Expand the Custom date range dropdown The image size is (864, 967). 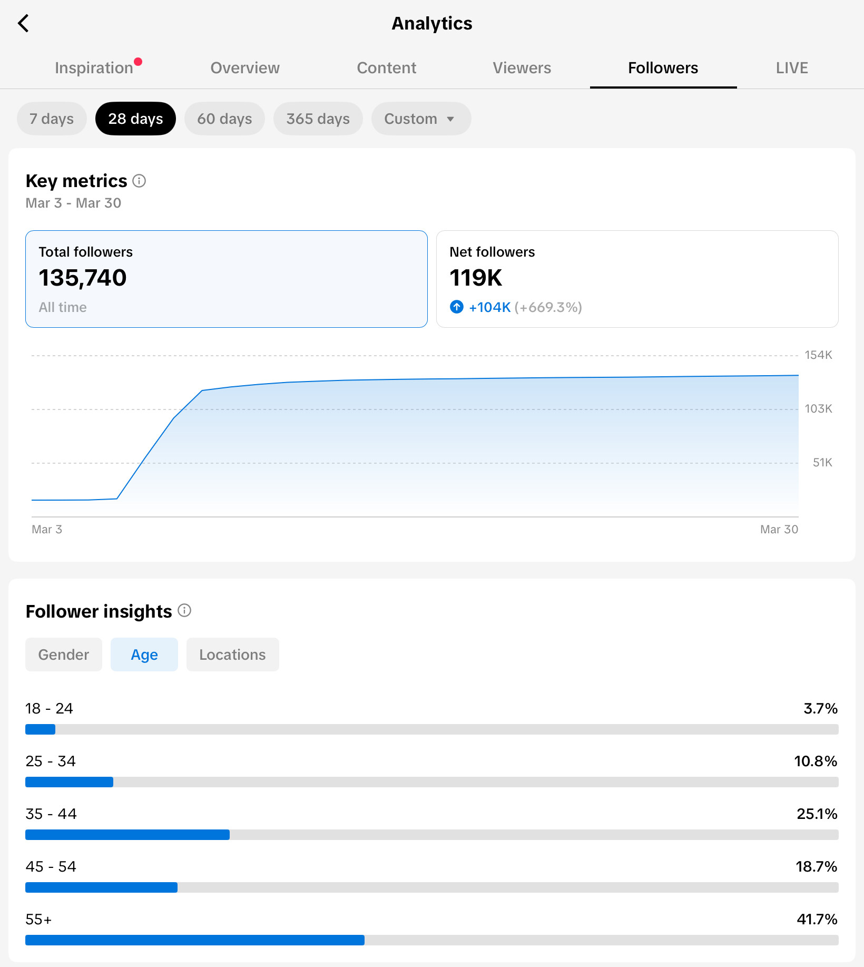[x=421, y=119]
